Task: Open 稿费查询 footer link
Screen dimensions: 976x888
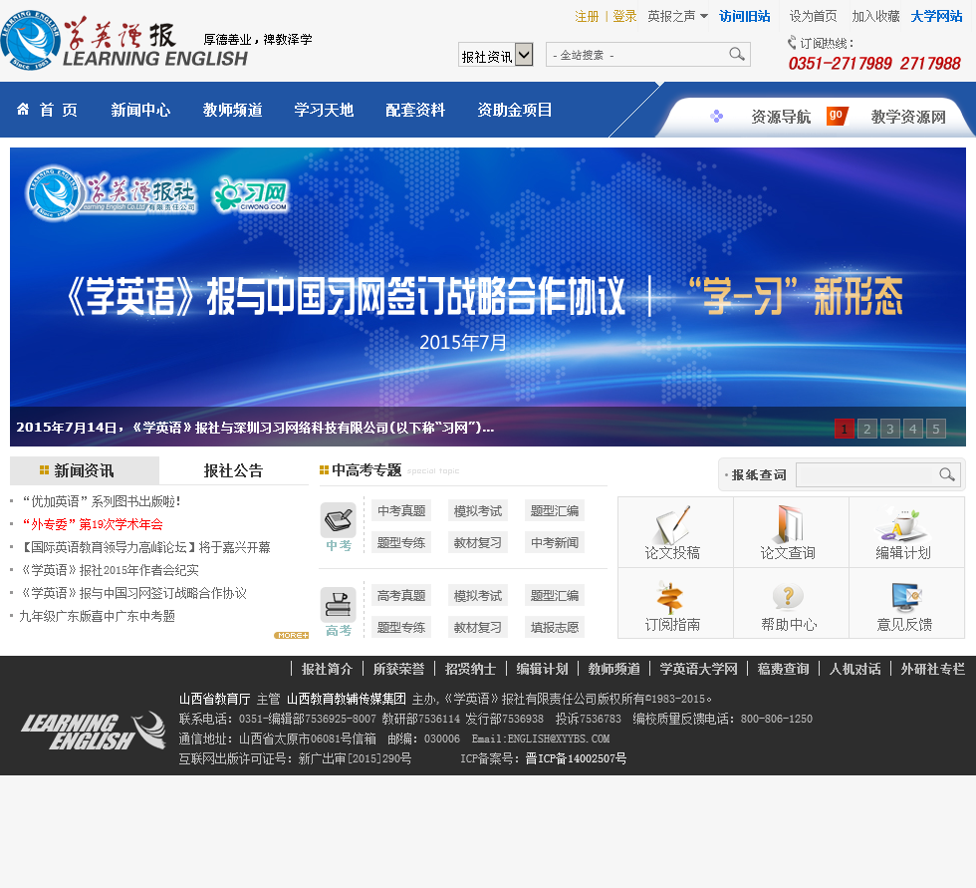Action: coord(783,669)
